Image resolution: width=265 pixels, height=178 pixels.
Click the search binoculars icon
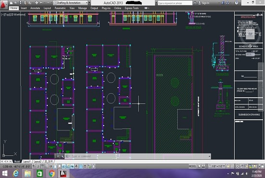pos(195,3)
